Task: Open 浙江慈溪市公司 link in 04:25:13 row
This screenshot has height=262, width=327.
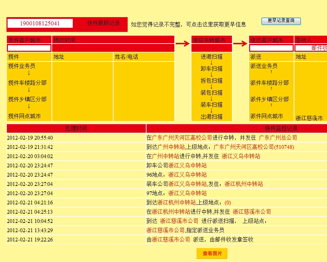Action: point(252,212)
